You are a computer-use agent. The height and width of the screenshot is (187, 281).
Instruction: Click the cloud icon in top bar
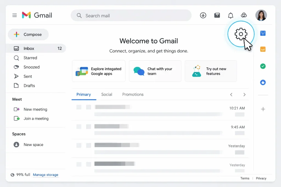point(244,15)
